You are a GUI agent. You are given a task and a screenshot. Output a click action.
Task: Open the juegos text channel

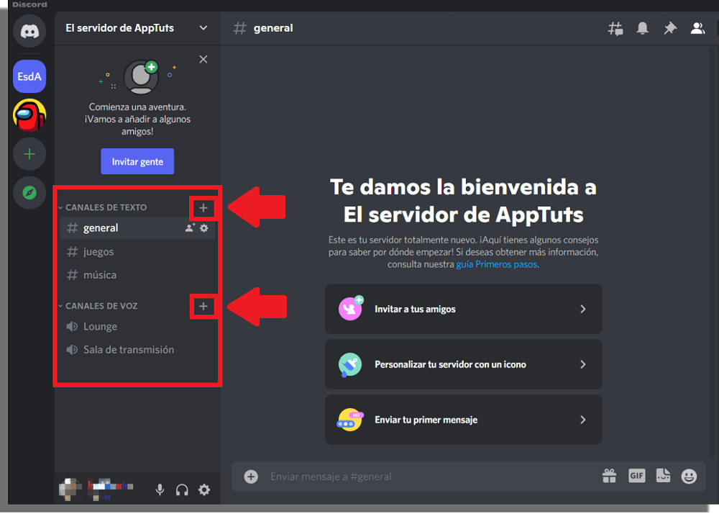(137, 251)
